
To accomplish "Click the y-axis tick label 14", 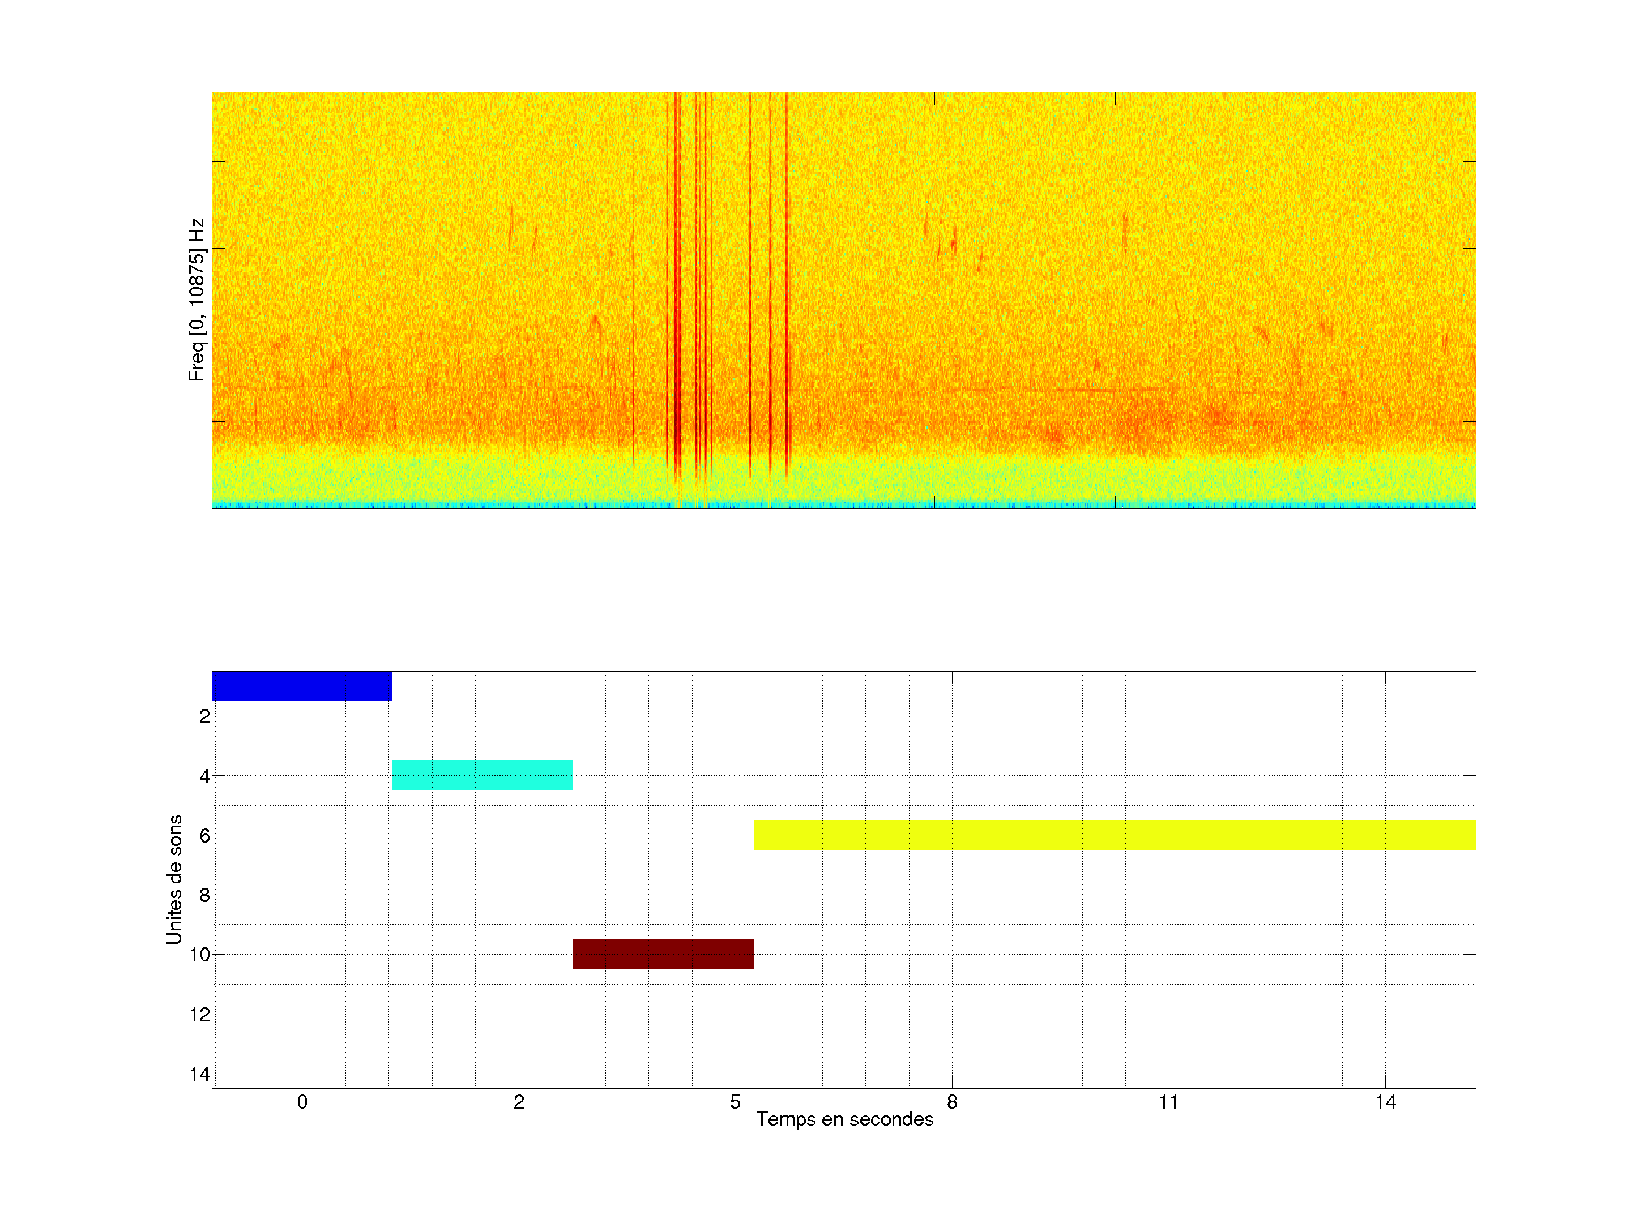I will click(x=200, y=1074).
